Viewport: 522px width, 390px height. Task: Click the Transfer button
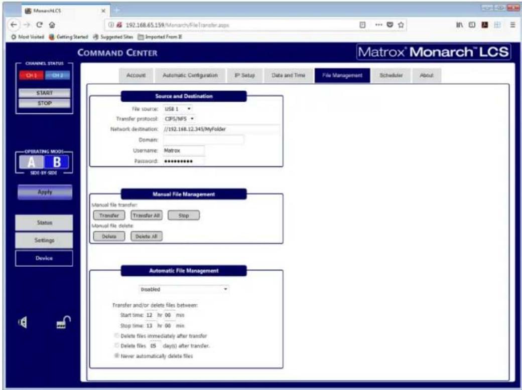pos(109,216)
